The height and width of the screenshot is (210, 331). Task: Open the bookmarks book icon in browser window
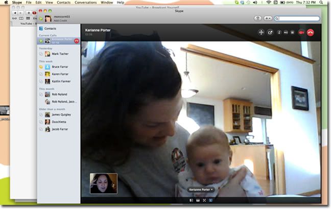point(21,18)
